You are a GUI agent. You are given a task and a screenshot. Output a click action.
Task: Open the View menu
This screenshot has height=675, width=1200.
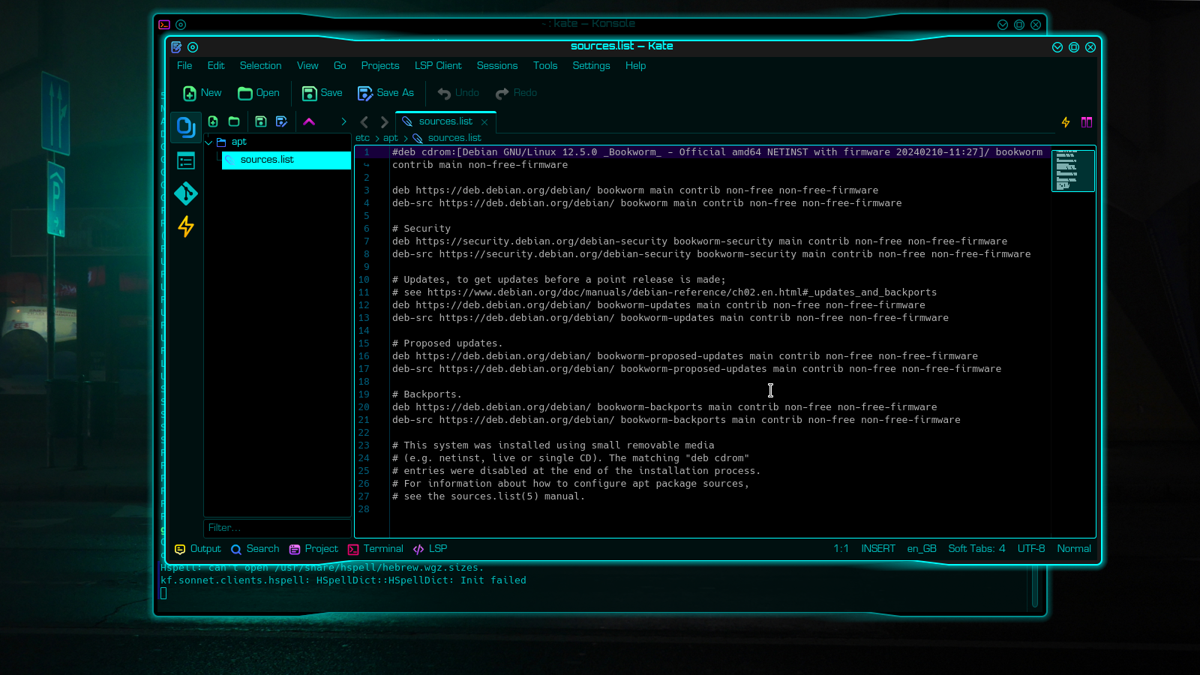(x=307, y=66)
